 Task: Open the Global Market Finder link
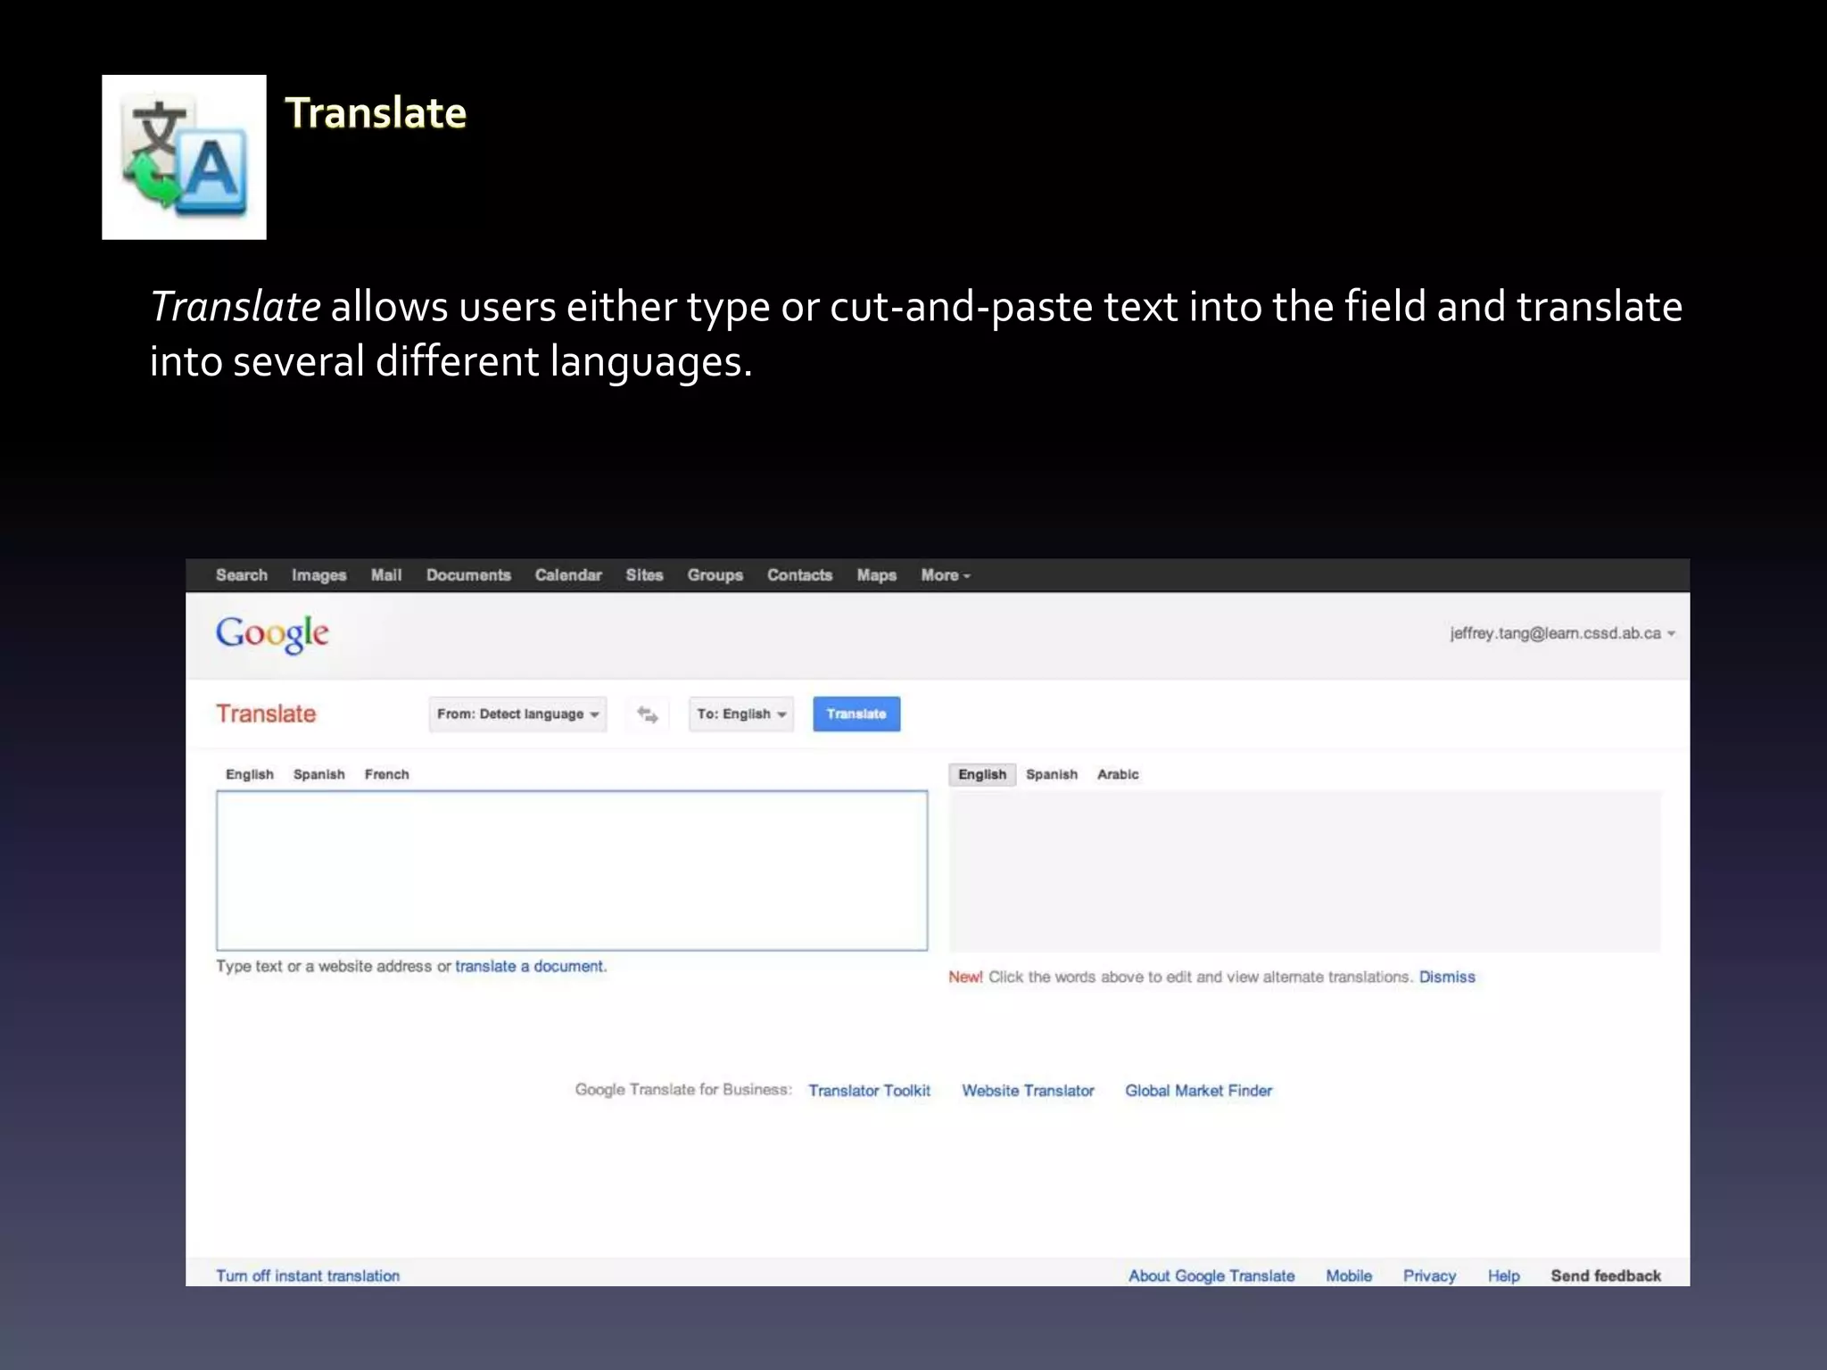pos(1198,1091)
